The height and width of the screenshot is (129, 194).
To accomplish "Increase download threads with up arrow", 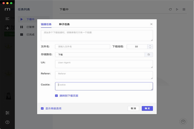I will click(150, 46).
